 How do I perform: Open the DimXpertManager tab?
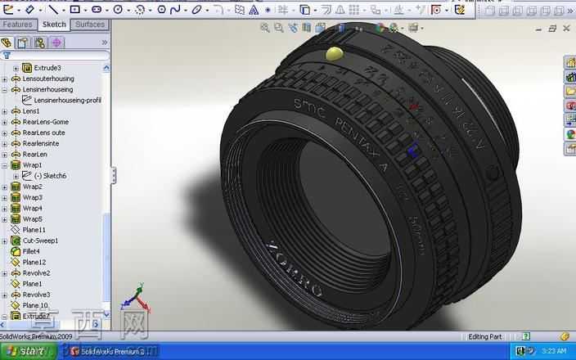coord(56,43)
